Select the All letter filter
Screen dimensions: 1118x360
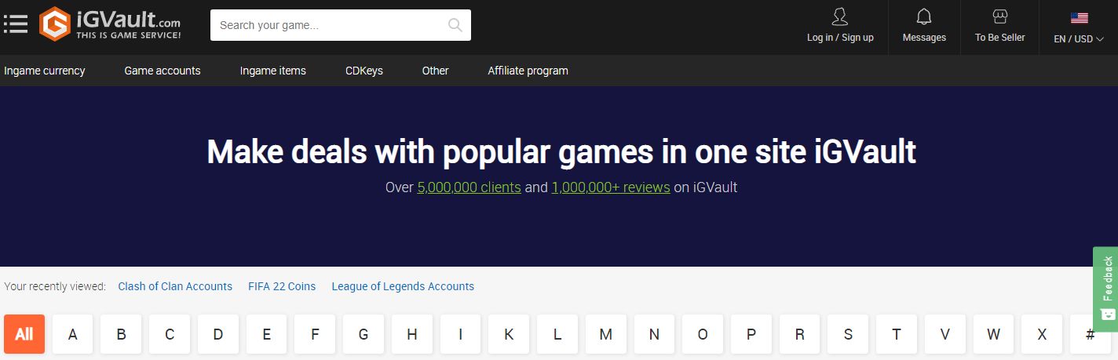[x=24, y=334]
